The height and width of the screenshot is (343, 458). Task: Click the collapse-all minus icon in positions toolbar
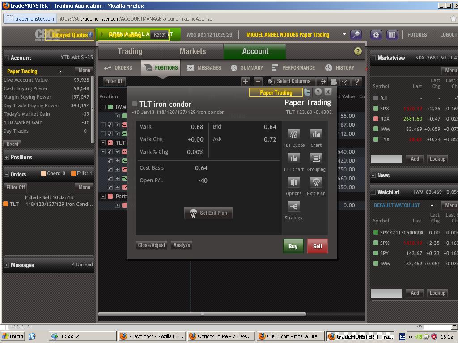[x=258, y=82]
